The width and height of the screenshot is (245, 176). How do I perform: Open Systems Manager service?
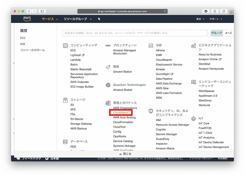tap(124, 146)
